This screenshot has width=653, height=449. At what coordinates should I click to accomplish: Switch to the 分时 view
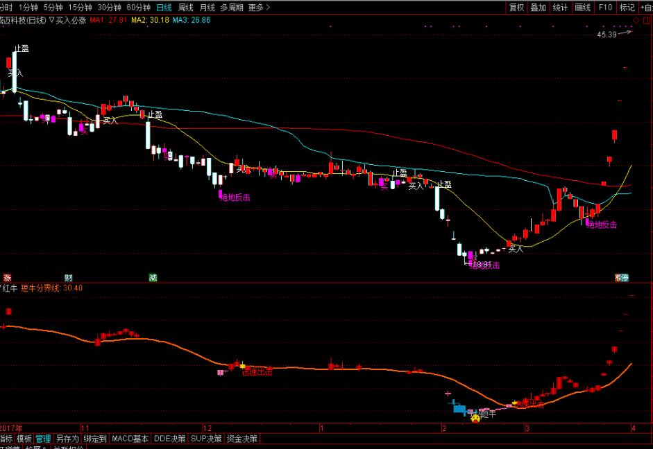pos(6,7)
